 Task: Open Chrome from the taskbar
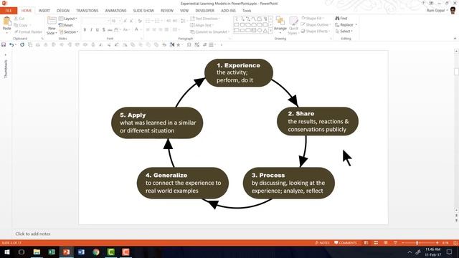(96, 252)
